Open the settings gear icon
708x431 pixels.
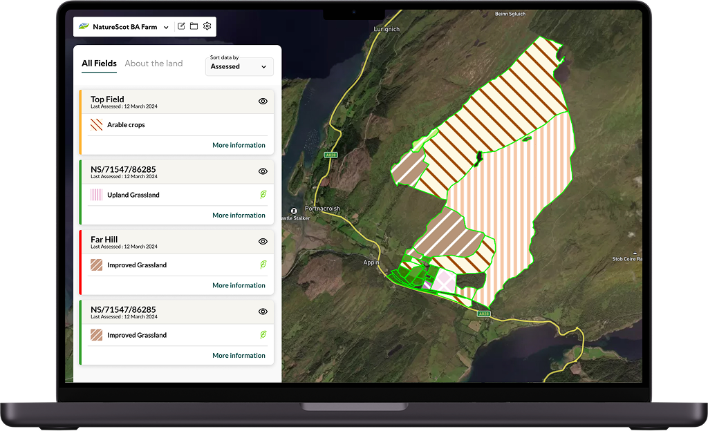coord(207,26)
